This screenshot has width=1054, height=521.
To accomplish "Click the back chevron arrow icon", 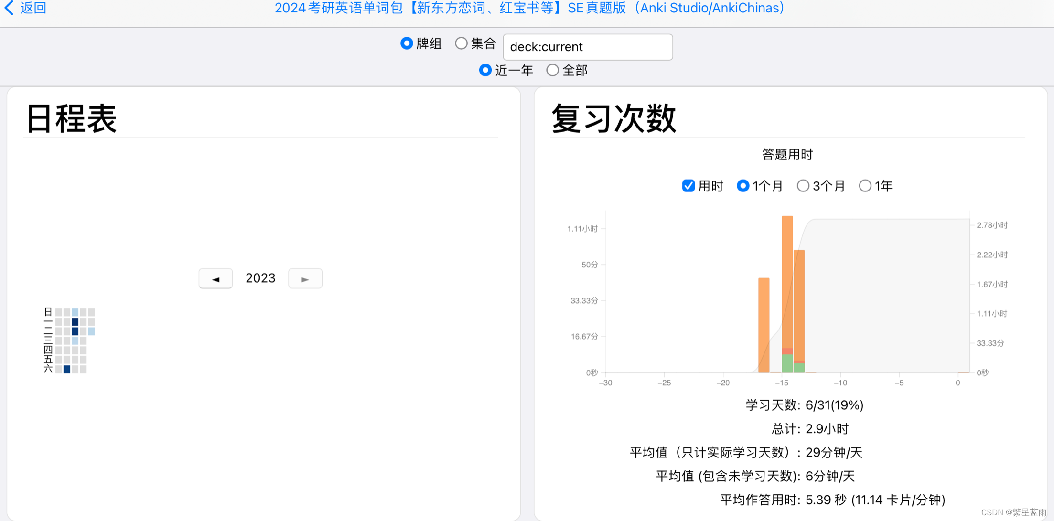I will pyautogui.click(x=9, y=8).
